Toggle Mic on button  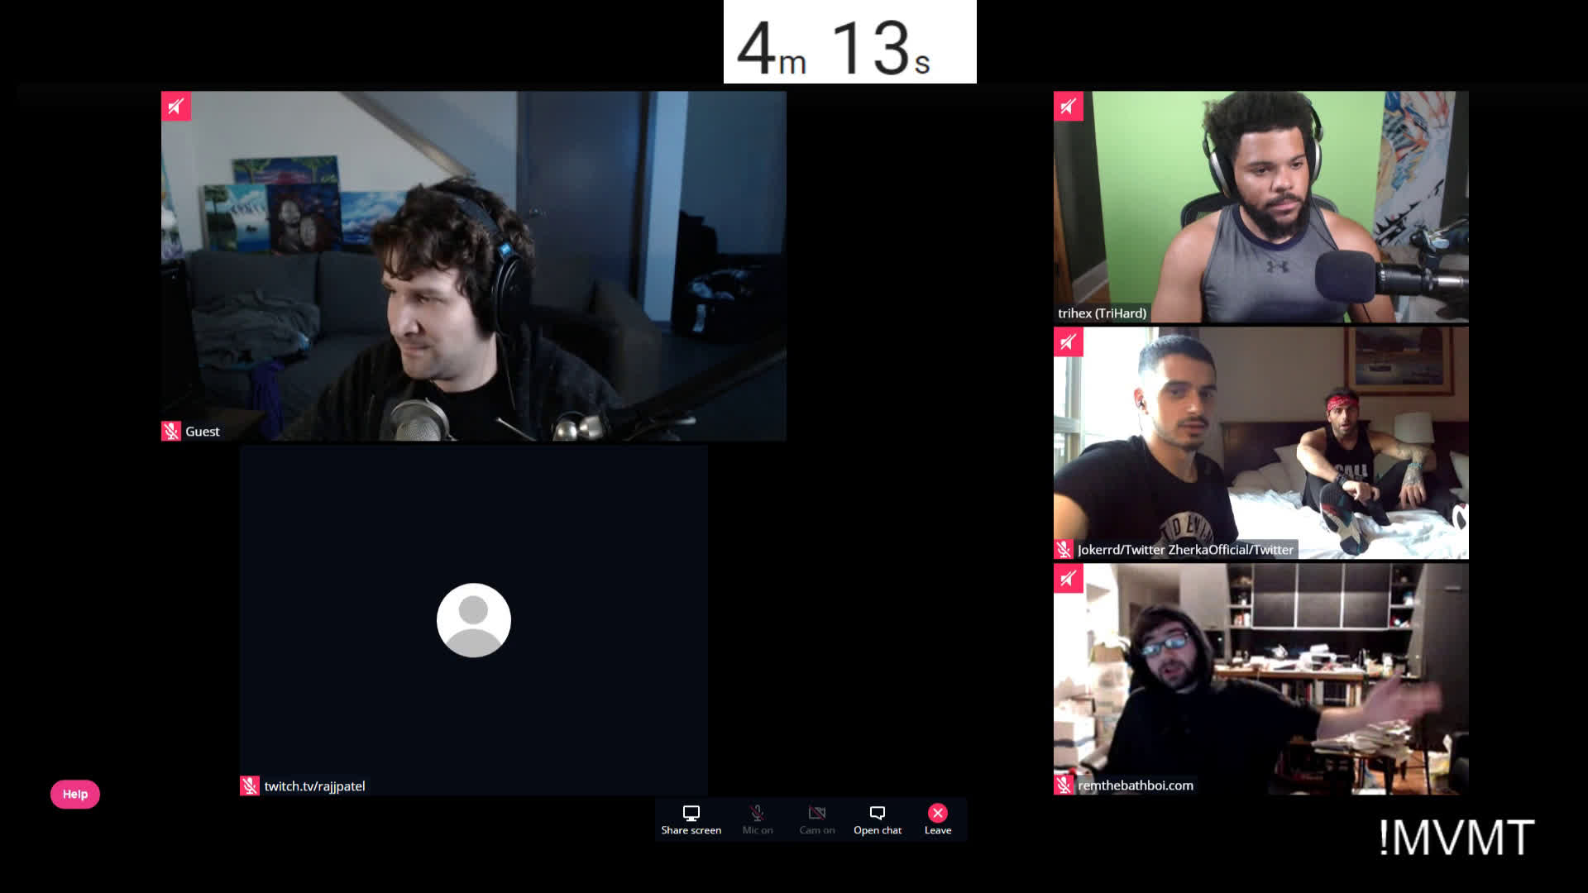[757, 818]
